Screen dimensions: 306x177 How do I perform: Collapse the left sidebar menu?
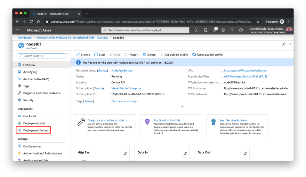(68, 54)
